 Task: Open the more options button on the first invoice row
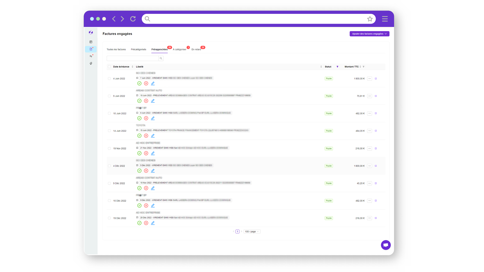pyautogui.click(x=370, y=78)
